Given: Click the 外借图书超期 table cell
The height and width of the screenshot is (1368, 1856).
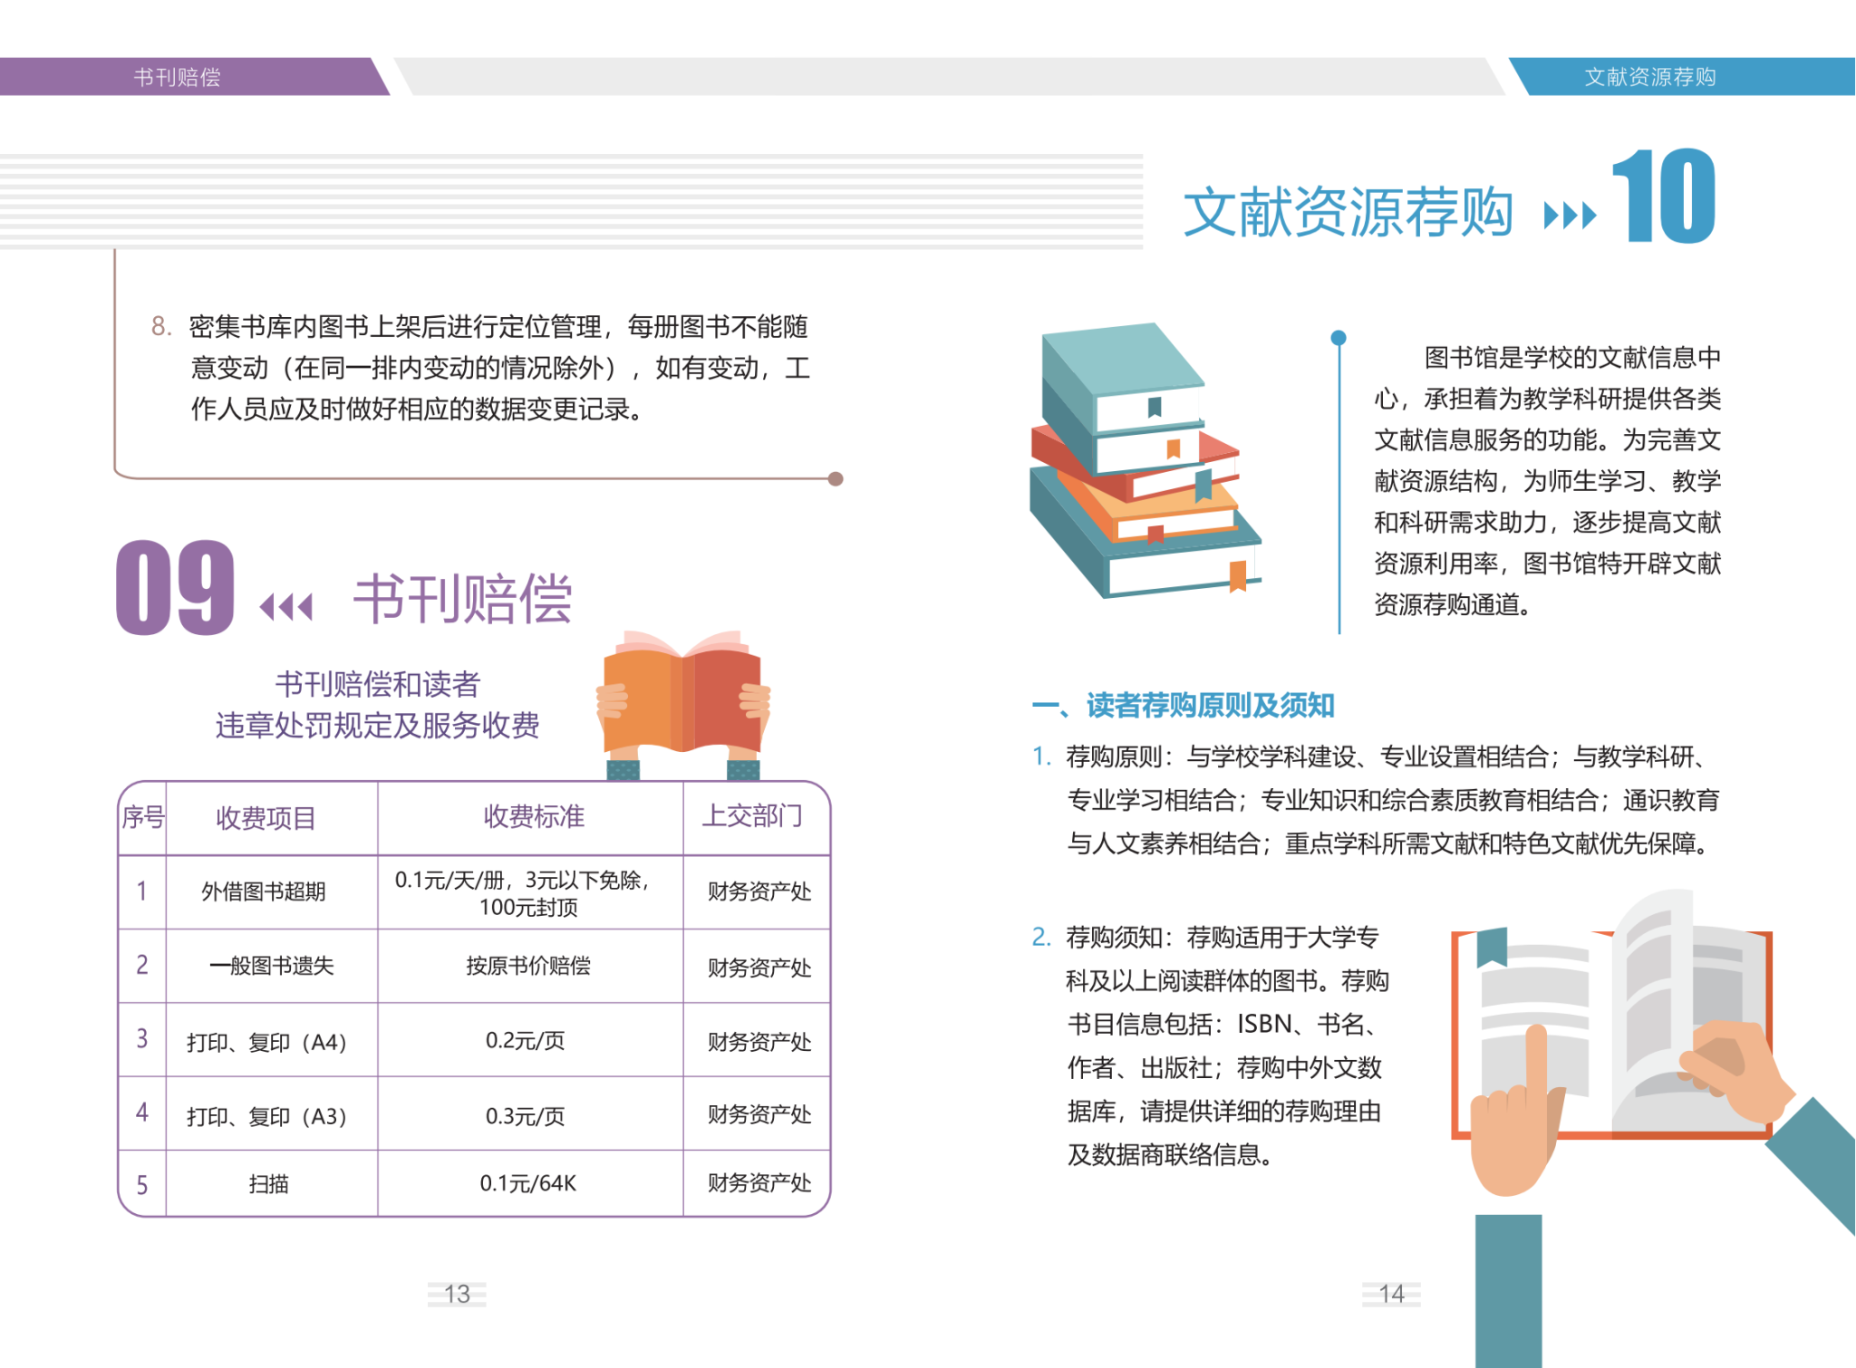Looking at the screenshot, I should pos(264,891).
